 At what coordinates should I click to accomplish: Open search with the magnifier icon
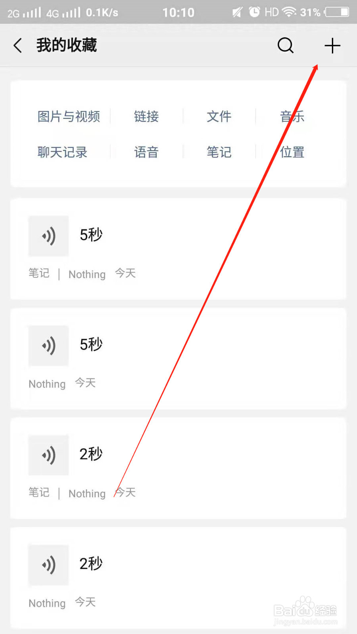[285, 46]
